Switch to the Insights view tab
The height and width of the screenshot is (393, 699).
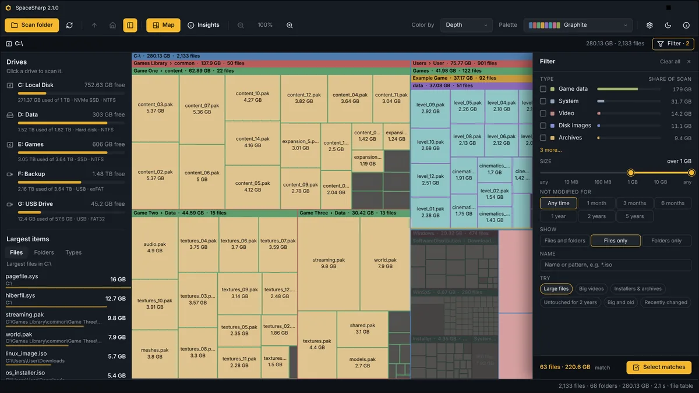point(203,25)
